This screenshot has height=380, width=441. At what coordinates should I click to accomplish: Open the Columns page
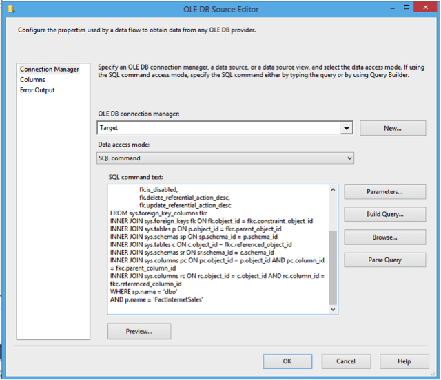pyautogui.click(x=32, y=80)
